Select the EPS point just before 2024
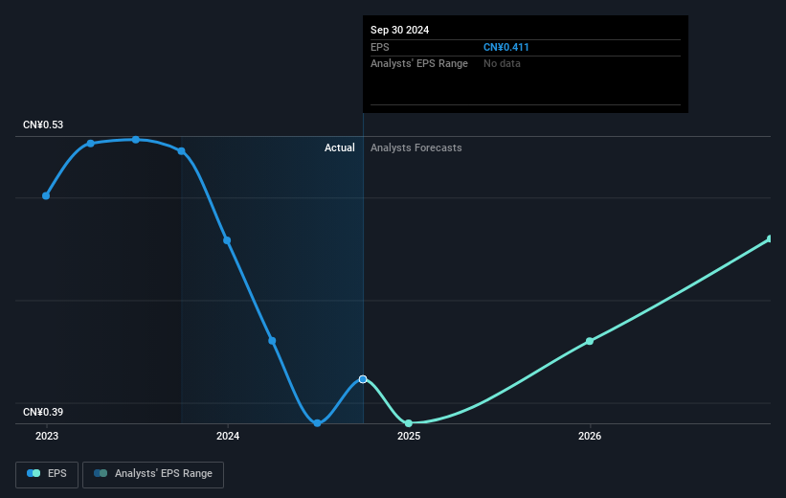Screen dimensions: 786x498 182,151
